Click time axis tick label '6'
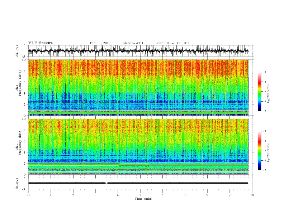The height and width of the screenshot is (219, 284). pos(162,195)
